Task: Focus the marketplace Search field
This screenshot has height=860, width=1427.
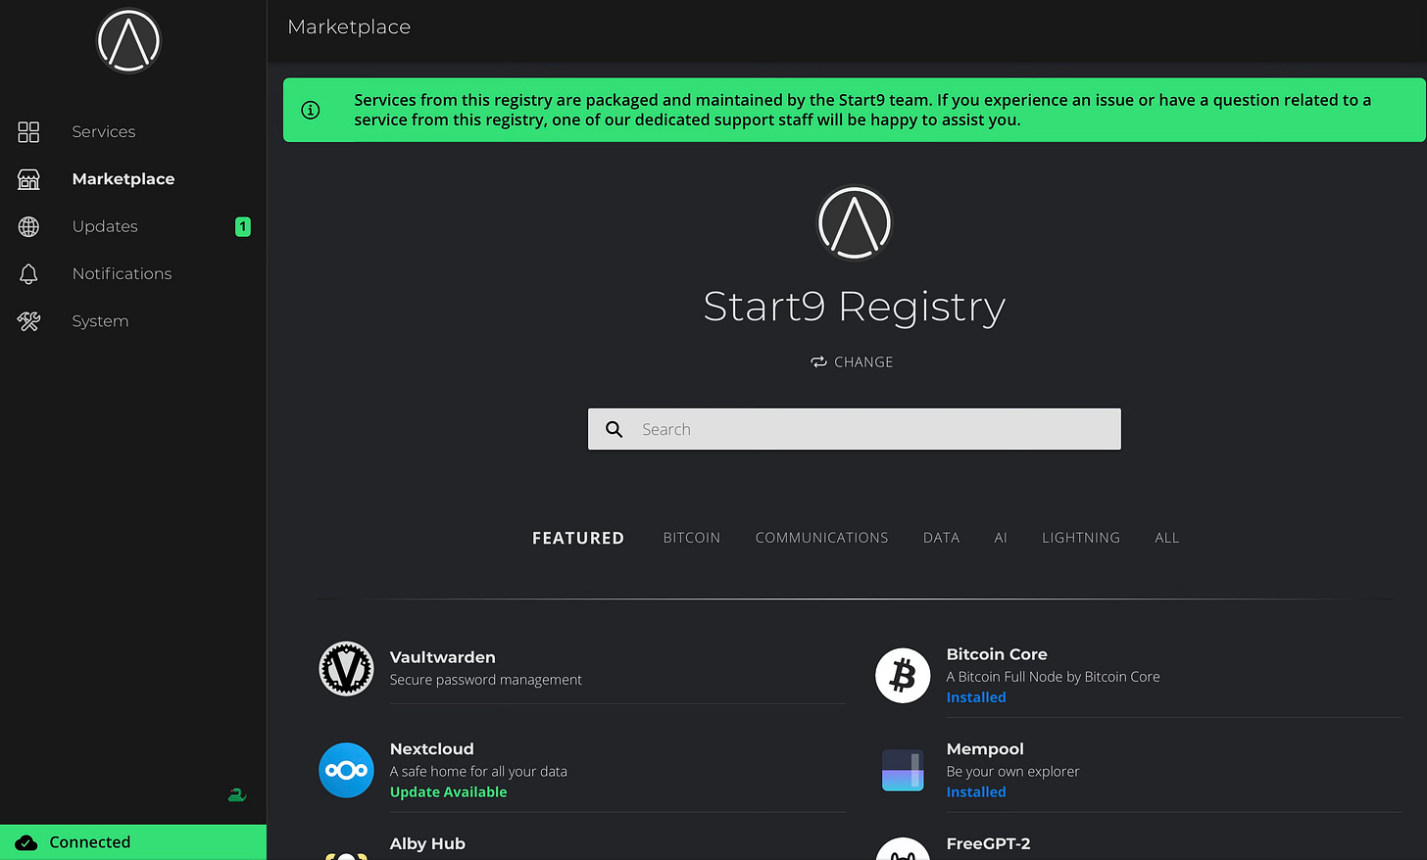Action: click(855, 429)
